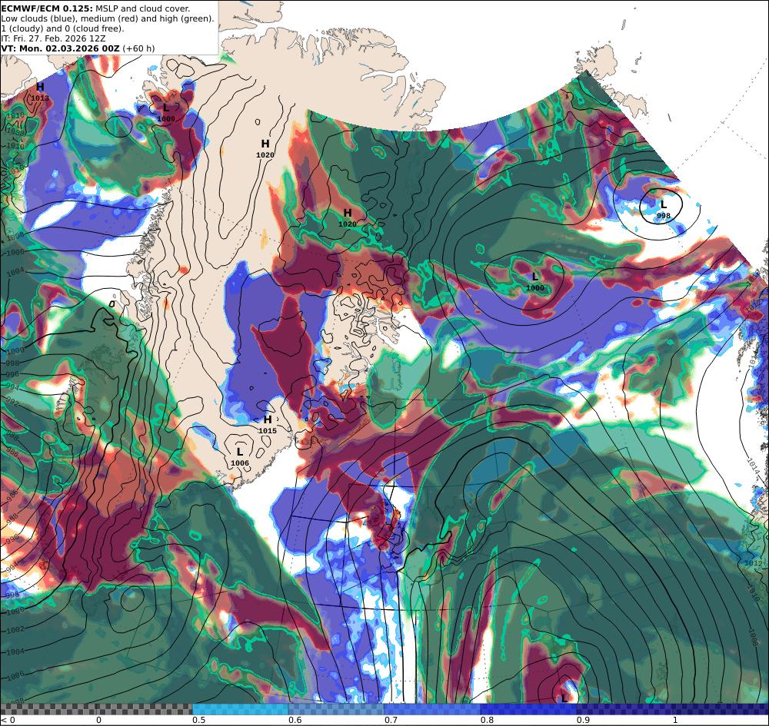
Task: Click the '1 (cloudy) and 0 (cloud free)' line
Action: 62,28
